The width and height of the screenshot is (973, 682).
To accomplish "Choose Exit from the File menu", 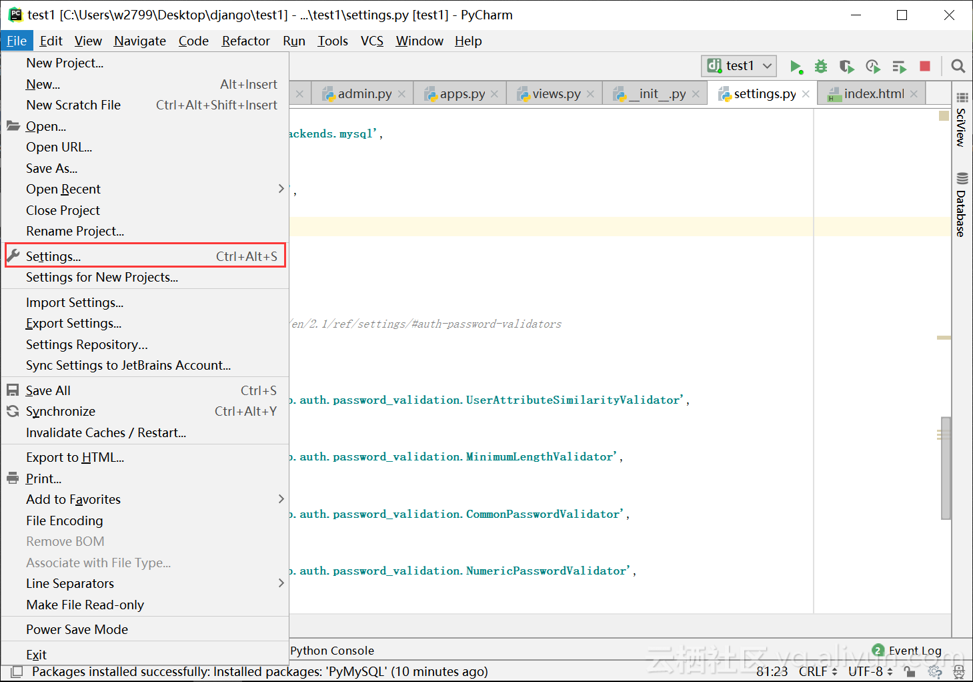I will 145,655.
